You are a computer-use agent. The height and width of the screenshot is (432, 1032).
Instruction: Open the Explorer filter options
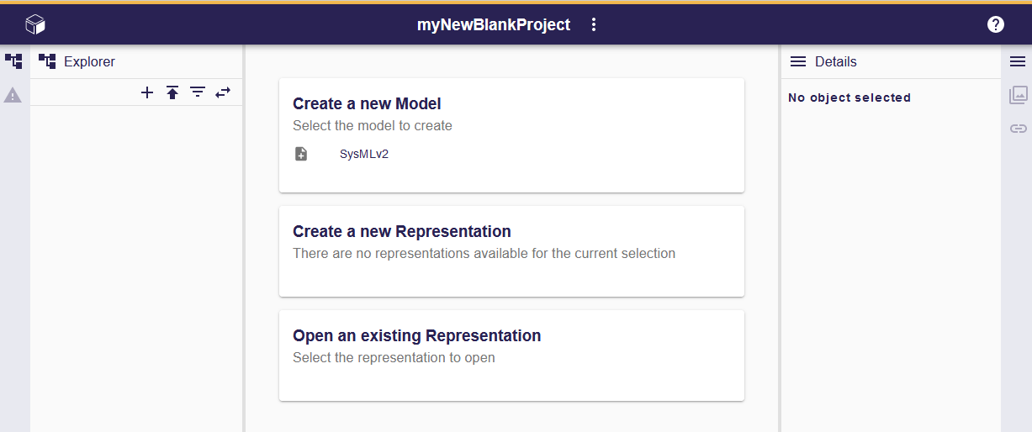pyautogui.click(x=198, y=92)
